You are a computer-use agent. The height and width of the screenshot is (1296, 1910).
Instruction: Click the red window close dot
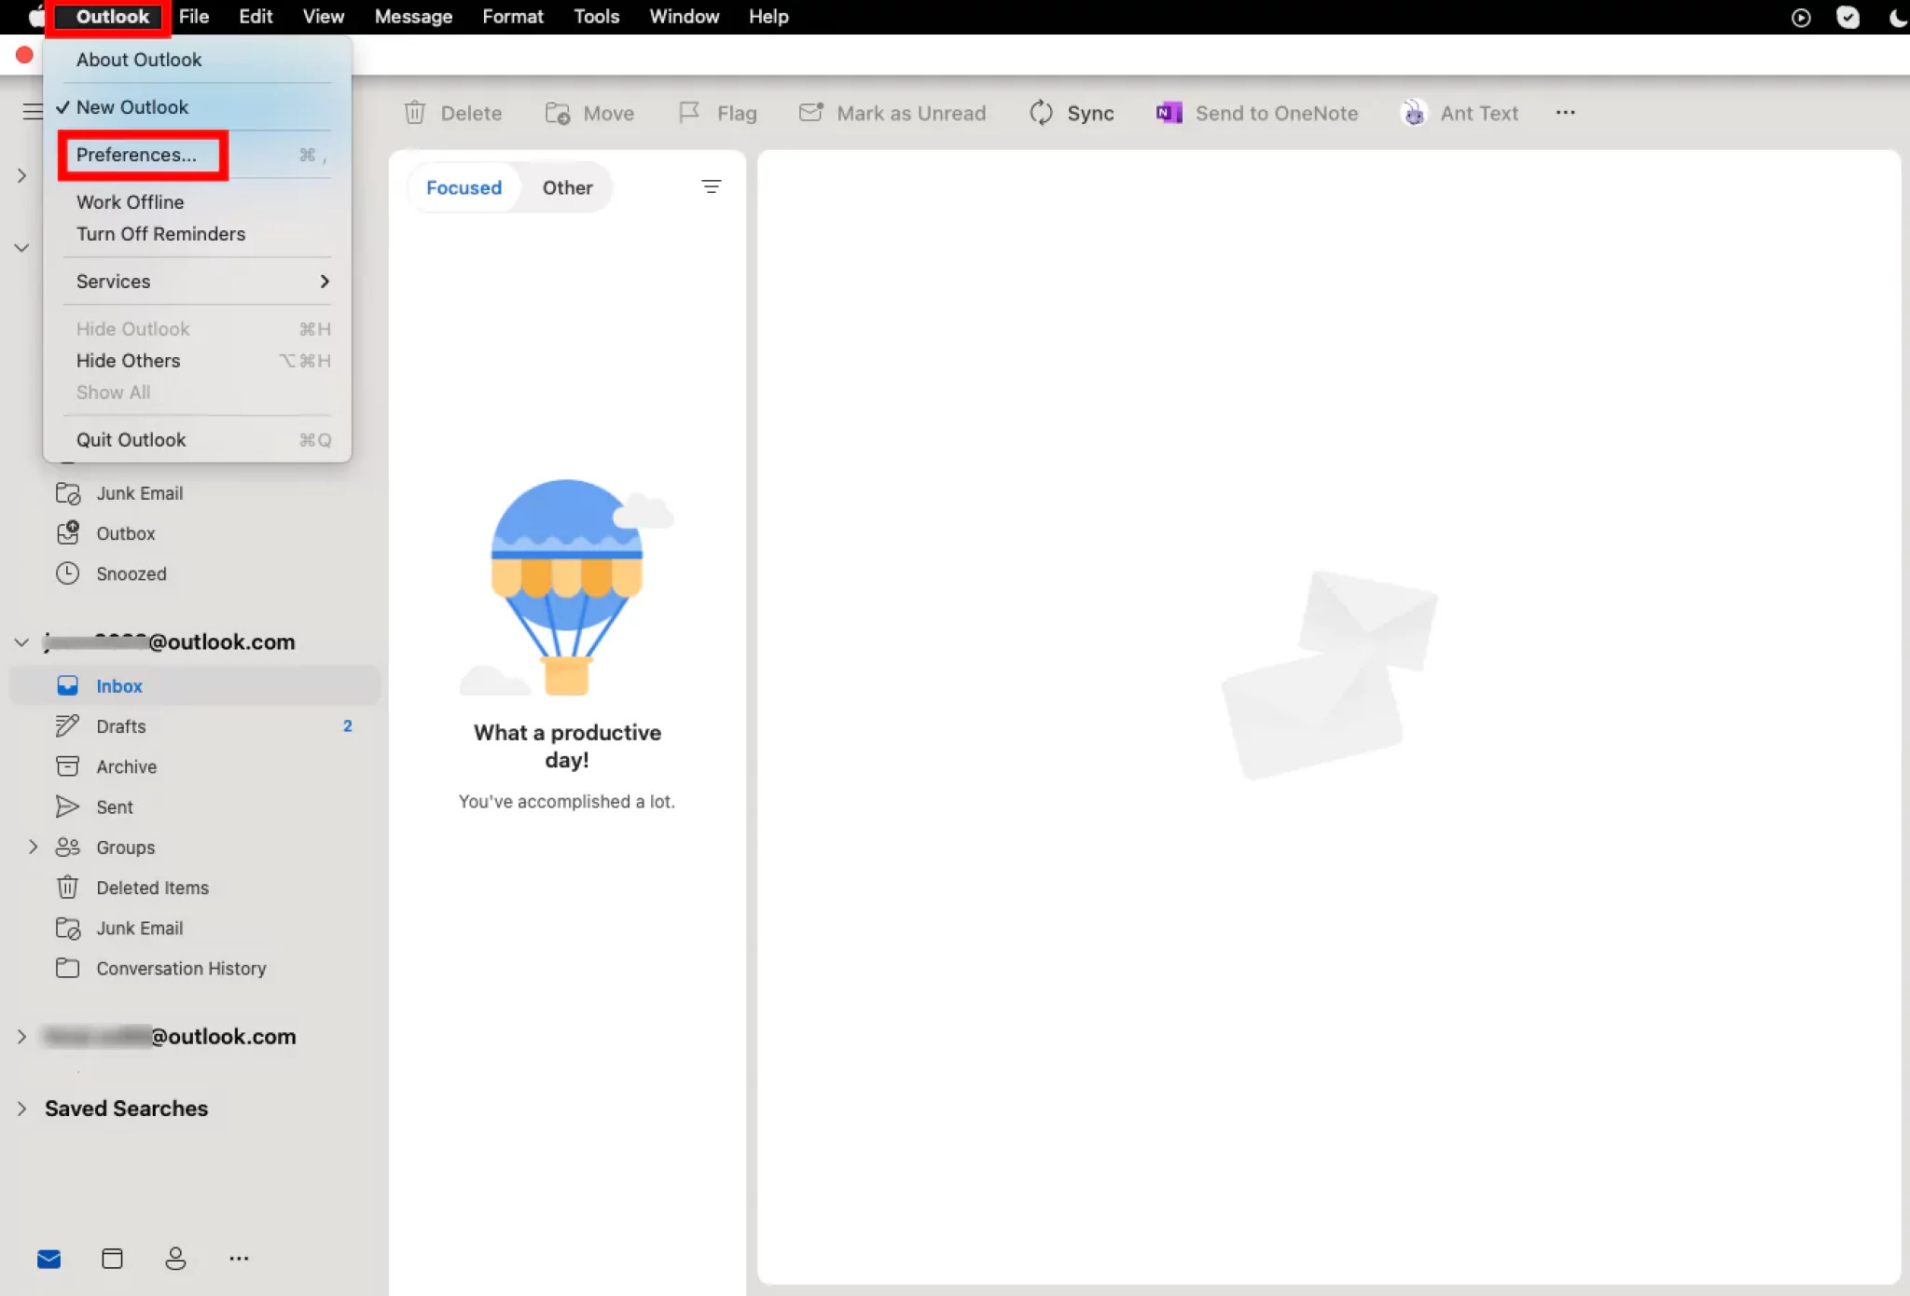24,55
